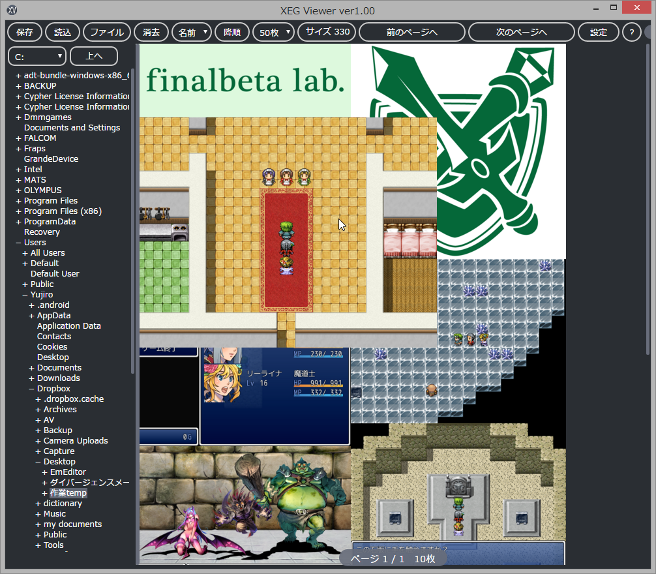Select the Cookies folder
Screen dimensions: 656x574
click(x=52, y=347)
